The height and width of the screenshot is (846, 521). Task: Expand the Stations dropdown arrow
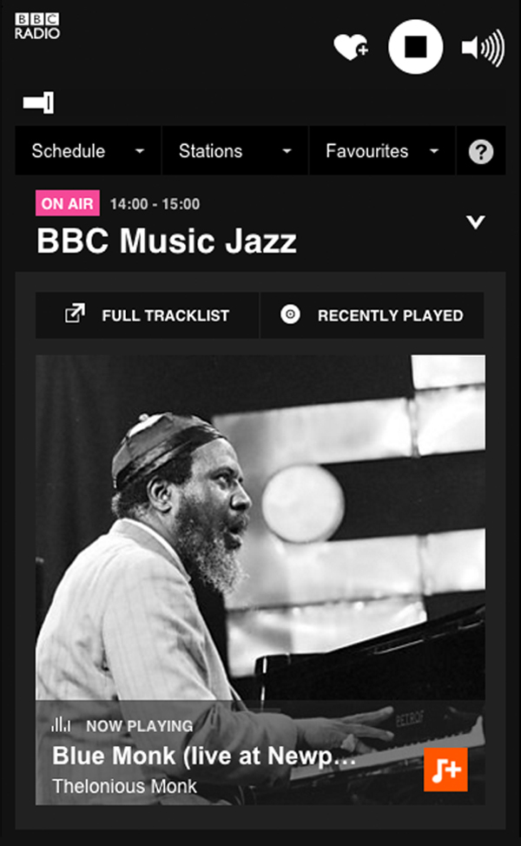coord(287,152)
